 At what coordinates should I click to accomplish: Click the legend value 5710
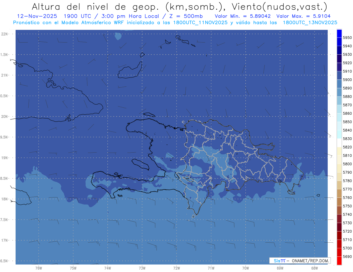pos(347,240)
